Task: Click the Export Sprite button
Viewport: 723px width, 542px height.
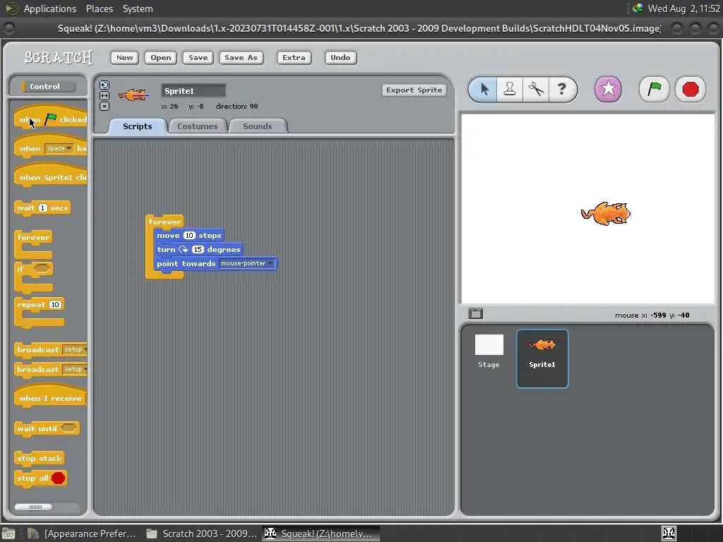Action: (x=414, y=90)
